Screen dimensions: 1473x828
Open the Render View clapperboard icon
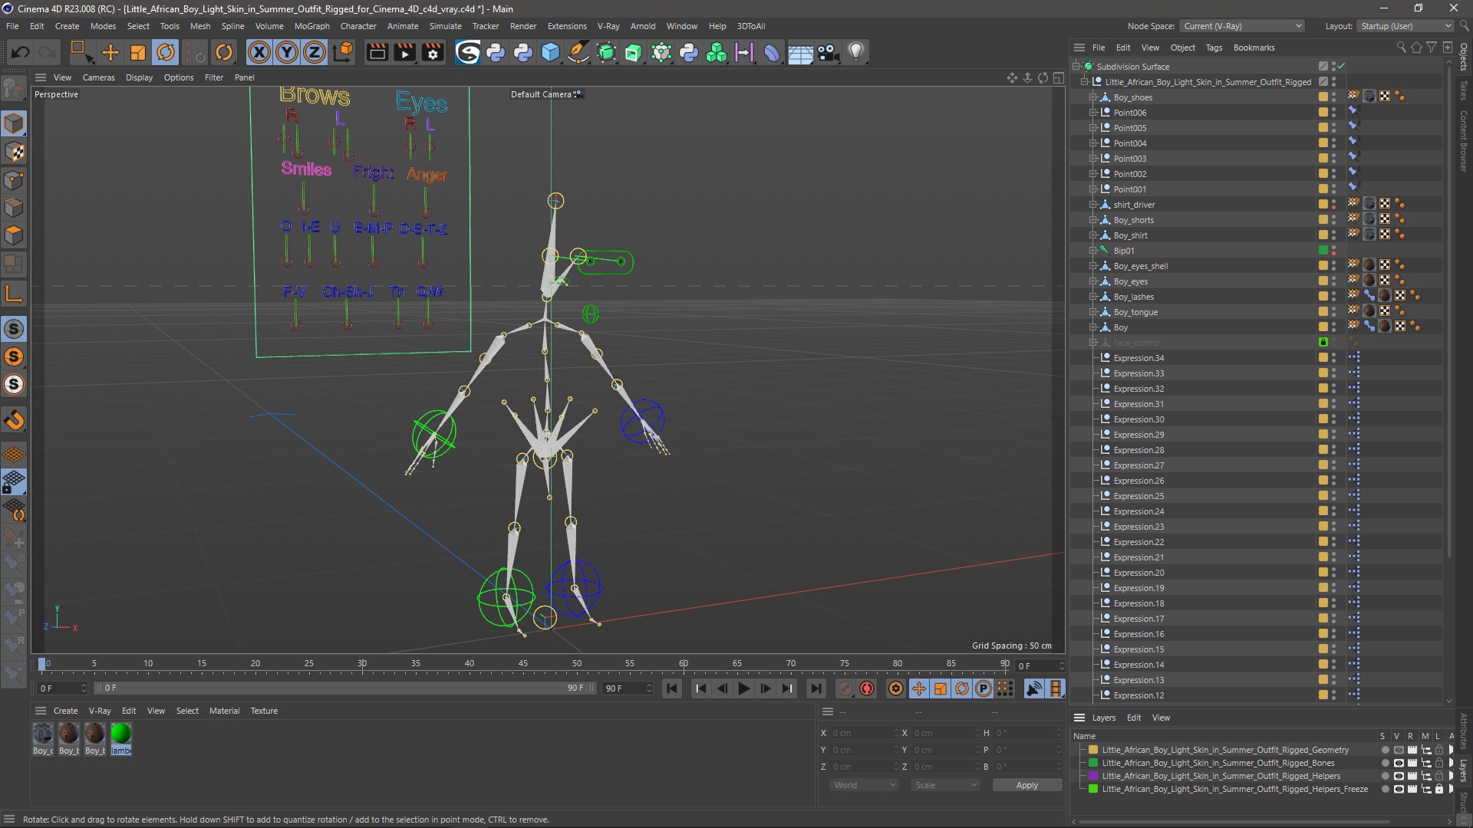click(x=377, y=52)
